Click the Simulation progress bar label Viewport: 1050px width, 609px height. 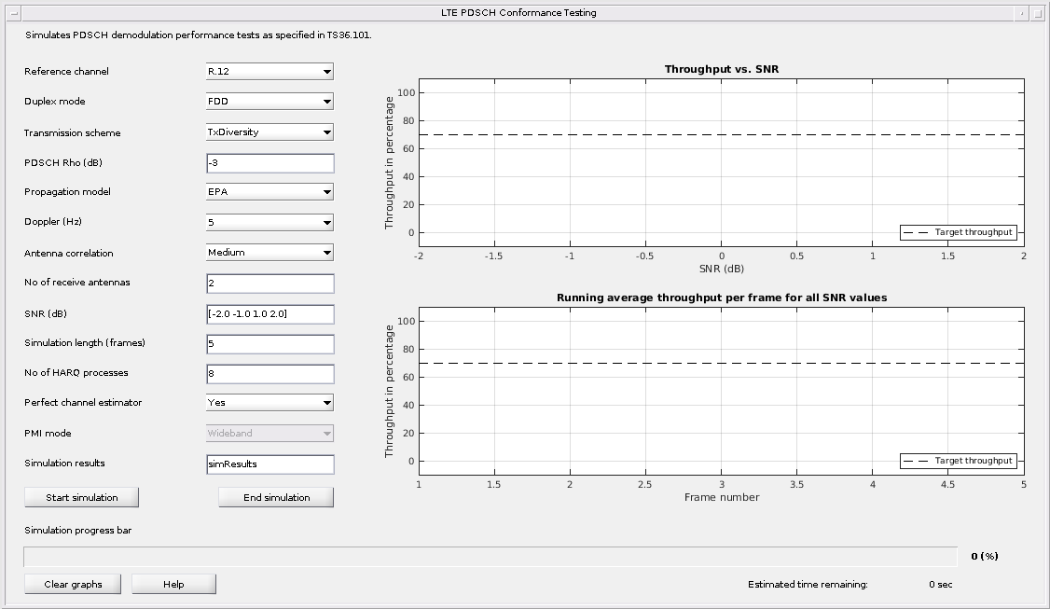click(77, 530)
